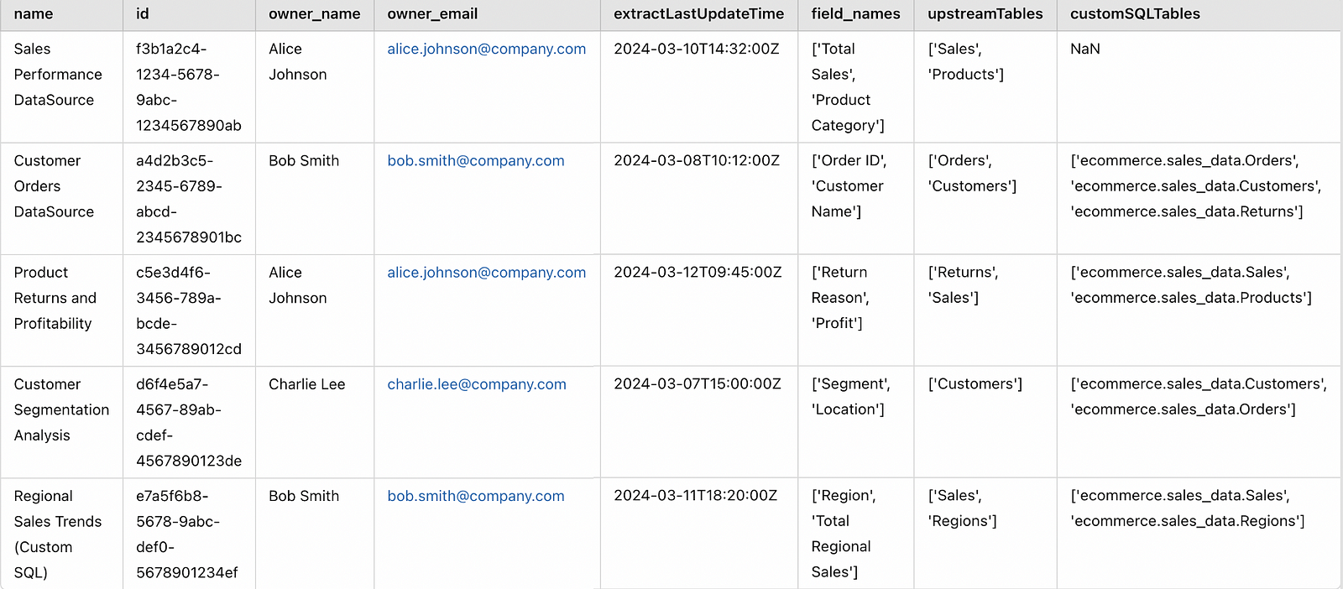Image resolution: width=1343 pixels, height=589 pixels.
Task: Select the customSQLTables column header
Action: [1135, 14]
